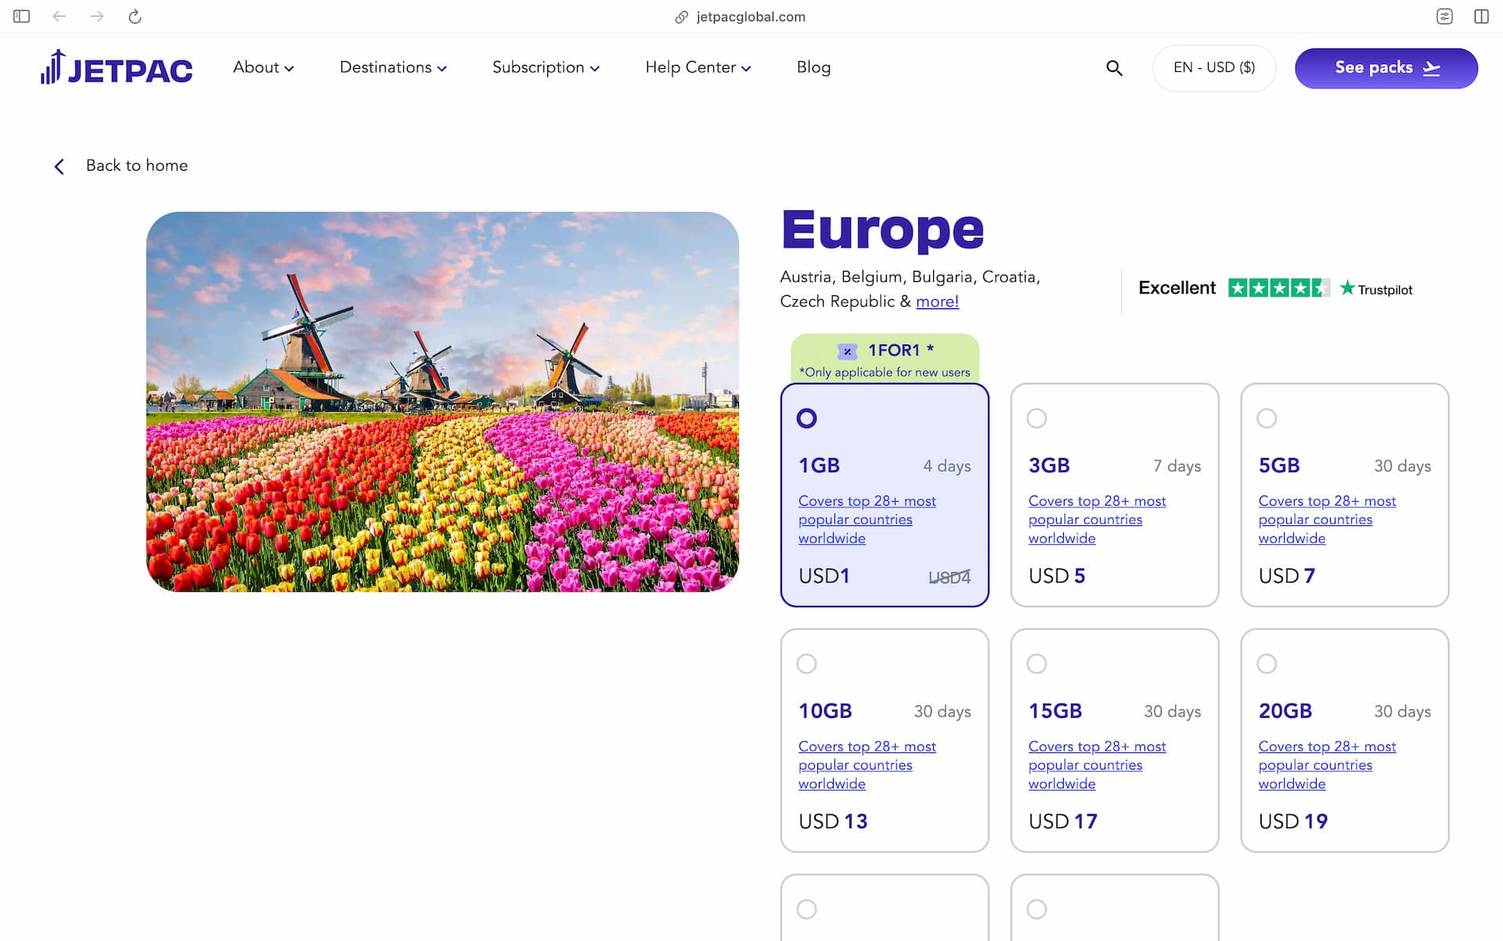The image size is (1503, 941).
Task: Click the USD 19 price text
Action: click(1292, 821)
